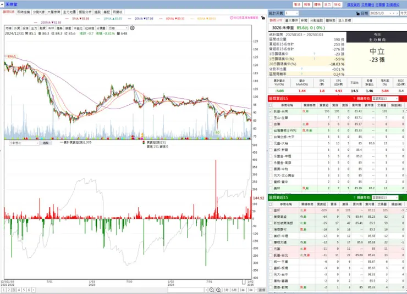Open the help icon next to 區間周轉率

[301, 74]
